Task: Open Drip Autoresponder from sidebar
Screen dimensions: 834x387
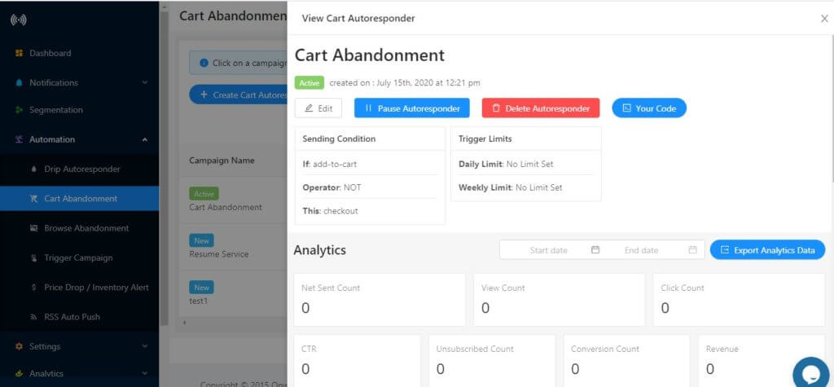Action: pos(81,169)
